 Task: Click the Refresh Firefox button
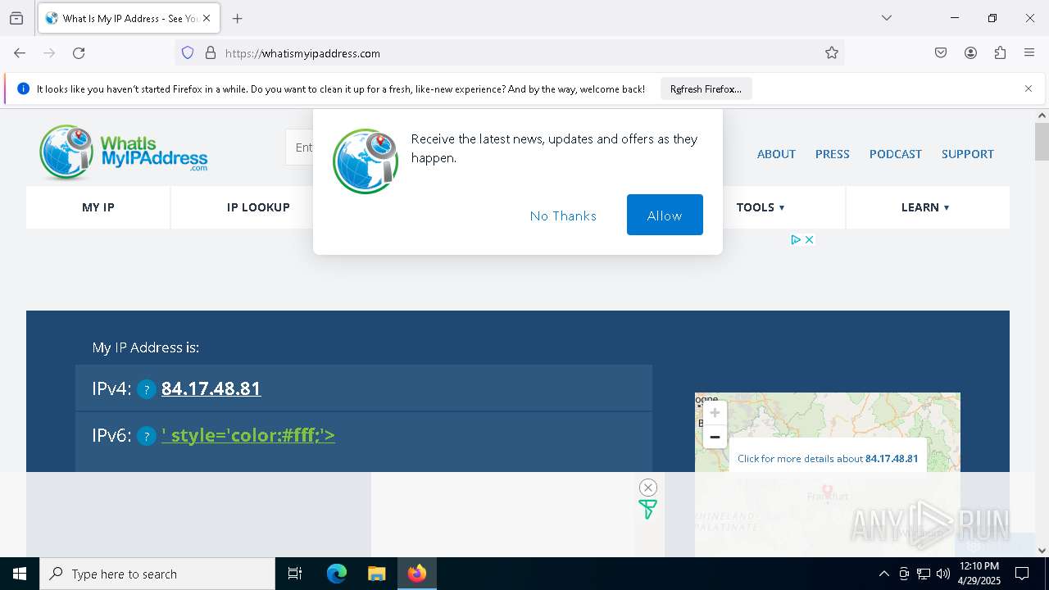point(706,88)
